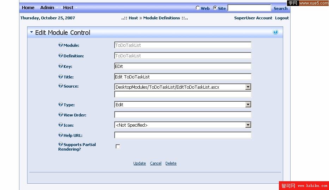Click the Key field containing EDit
This screenshot has height=190, width=329.
click(x=183, y=66)
